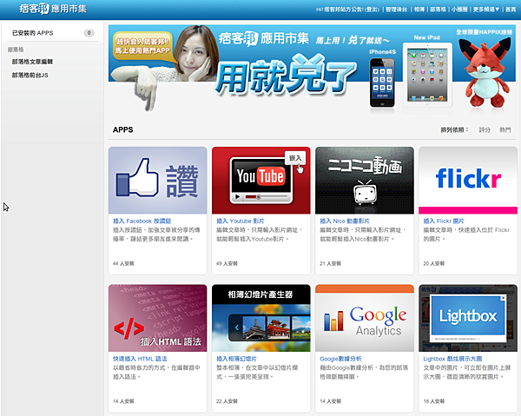Open link 插入 Flickr 圖片
The height and width of the screenshot is (416, 521).
coord(444,221)
